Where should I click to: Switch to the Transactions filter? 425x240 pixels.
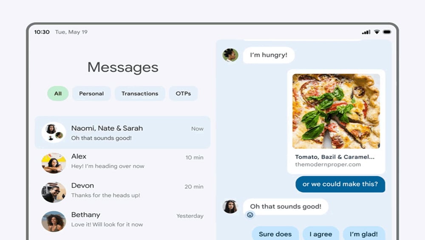click(140, 93)
